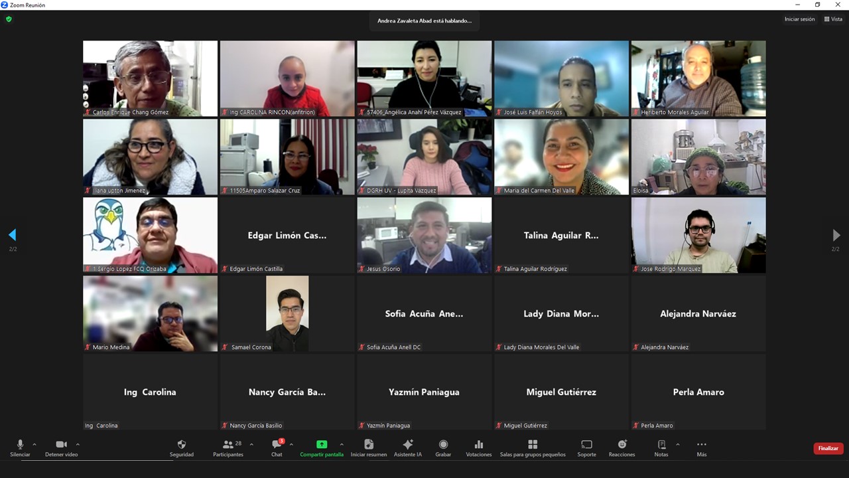Open Asistente IA companion
The width and height of the screenshot is (849, 478).
pyautogui.click(x=408, y=445)
